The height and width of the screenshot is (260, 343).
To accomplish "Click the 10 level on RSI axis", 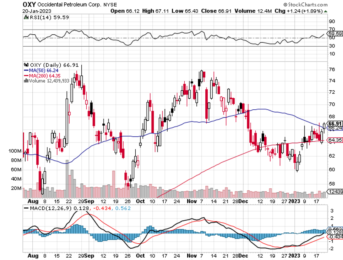I will point(332,54).
